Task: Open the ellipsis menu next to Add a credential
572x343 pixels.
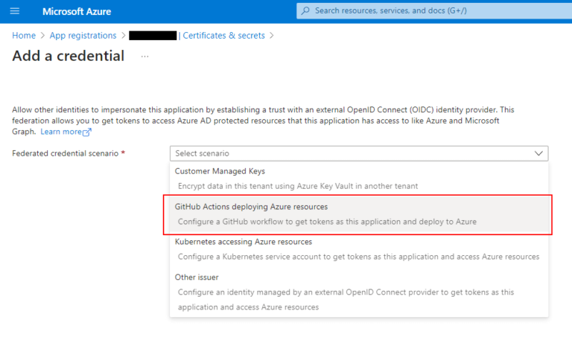Action: [144, 57]
